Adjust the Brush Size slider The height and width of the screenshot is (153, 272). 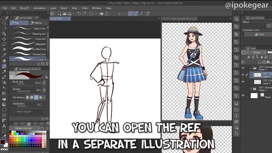pos(23,84)
